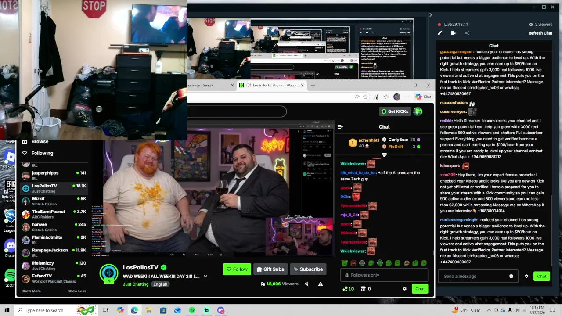This screenshot has height=316, width=562.
Task: Open EsfandTV channel in sidebar
Action: pos(54,278)
